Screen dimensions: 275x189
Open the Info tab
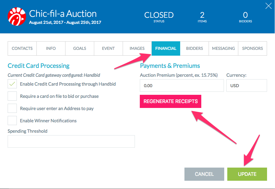51,48
